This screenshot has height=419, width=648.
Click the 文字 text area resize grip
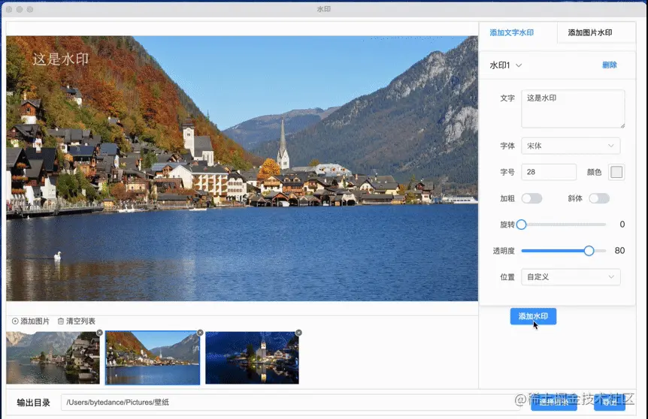pyautogui.click(x=622, y=125)
